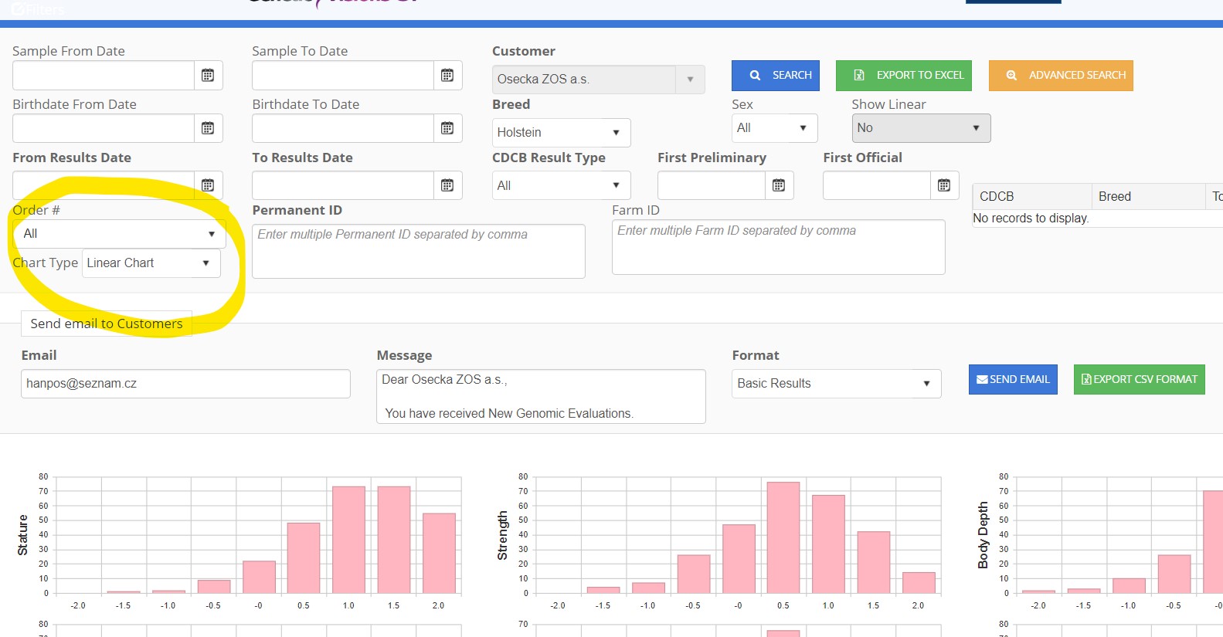The width and height of the screenshot is (1223, 637).
Task: Open calendar for First Official date
Action: pyautogui.click(x=944, y=185)
